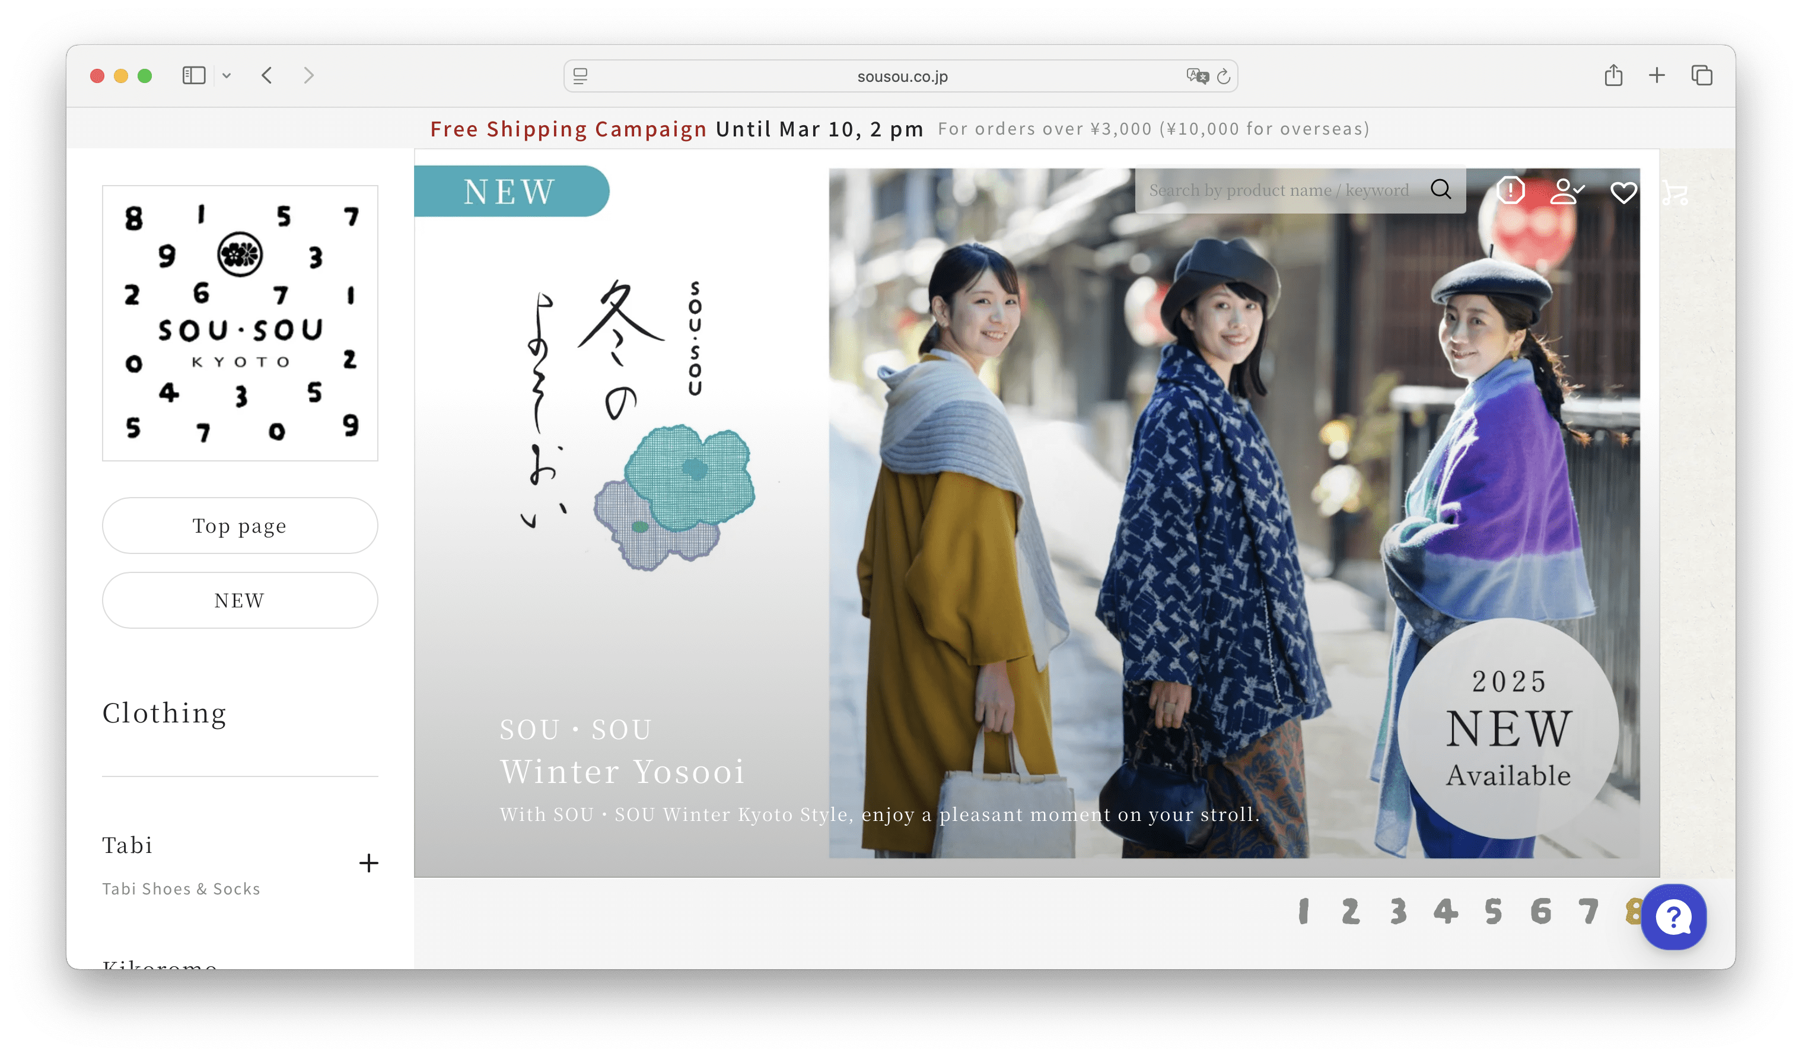Open the favorites heart icon
The width and height of the screenshot is (1802, 1057).
[1623, 192]
